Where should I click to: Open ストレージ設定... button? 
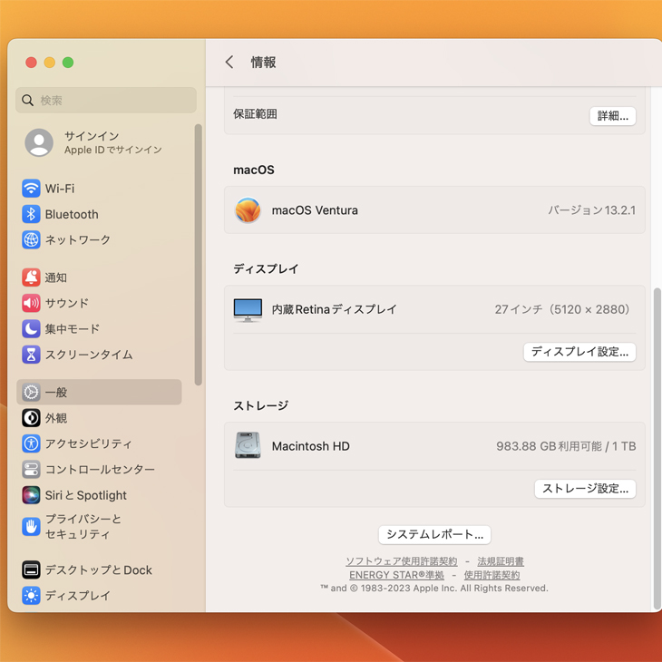click(585, 489)
